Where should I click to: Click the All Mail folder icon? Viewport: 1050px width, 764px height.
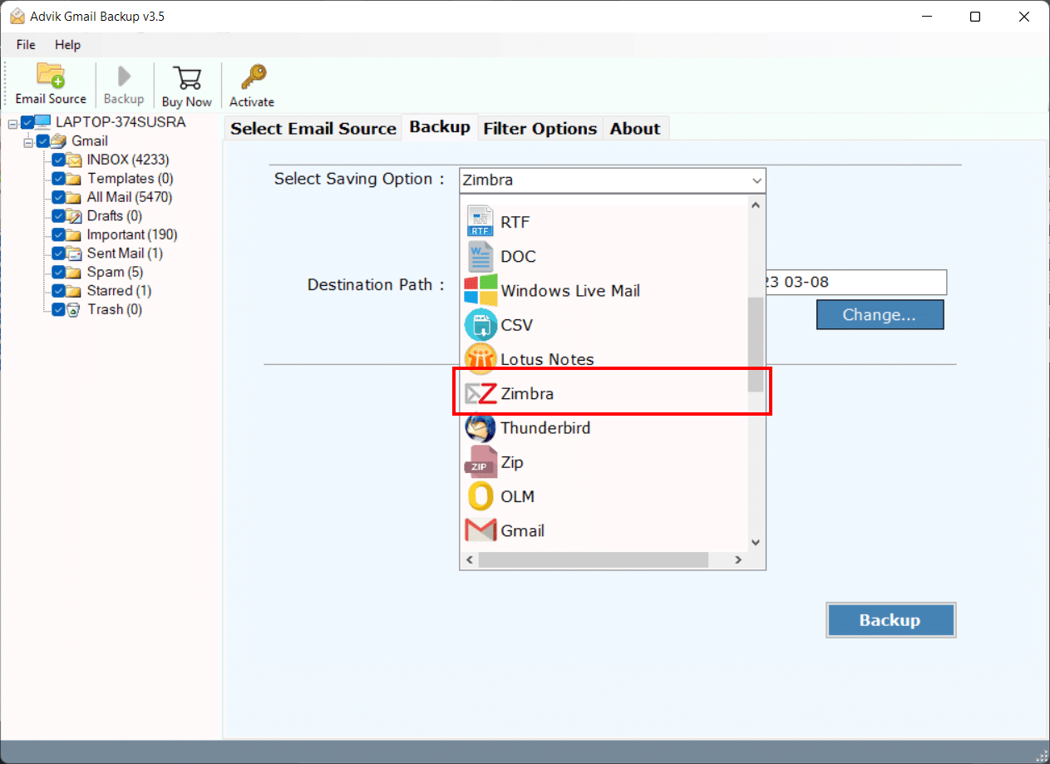[x=74, y=197]
